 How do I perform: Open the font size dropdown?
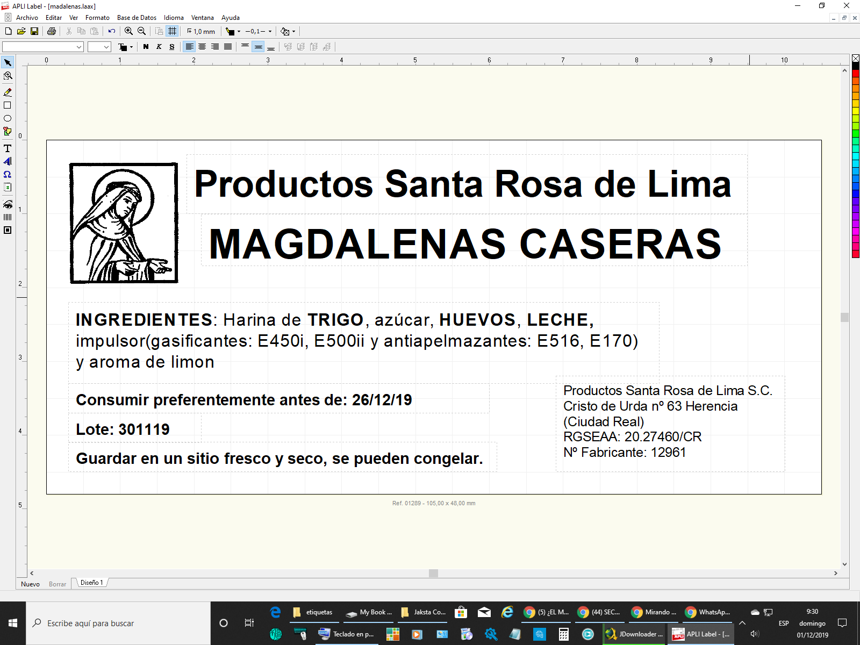[x=106, y=47]
